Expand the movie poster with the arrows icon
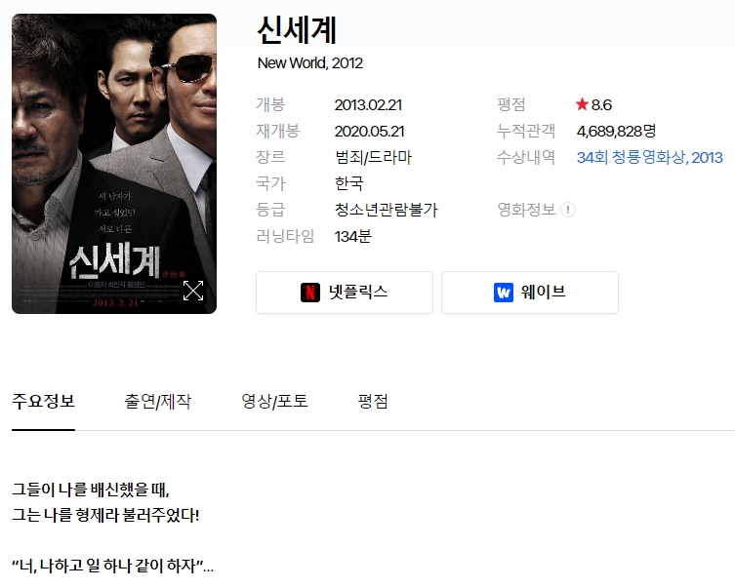The image size is (735, 588). 193,291
